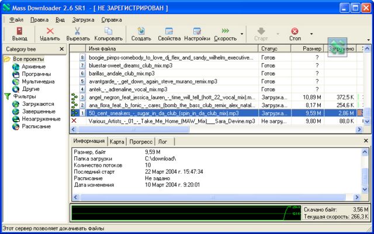
Task: Sort by the Имя файла column header
Action: 172,49
